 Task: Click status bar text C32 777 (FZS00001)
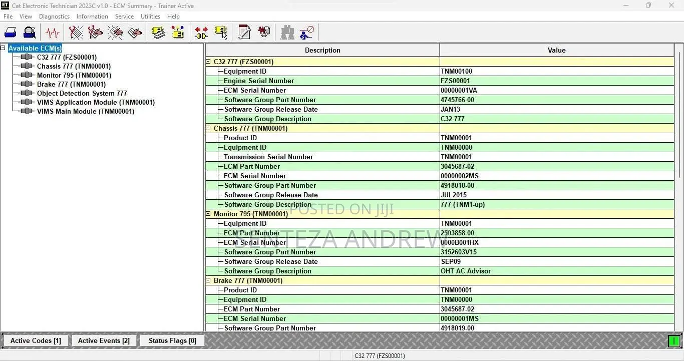(x=380, y=355)
